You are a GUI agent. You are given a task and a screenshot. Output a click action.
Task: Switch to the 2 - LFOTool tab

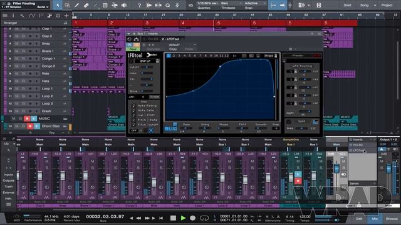tap(170, 39)
